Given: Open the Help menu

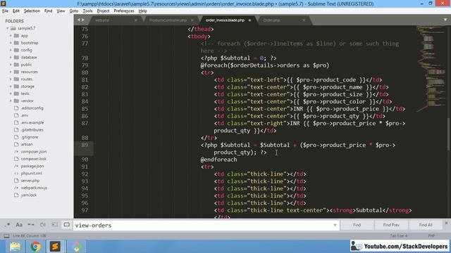Looking at the screenshot, I should [142, 11].
